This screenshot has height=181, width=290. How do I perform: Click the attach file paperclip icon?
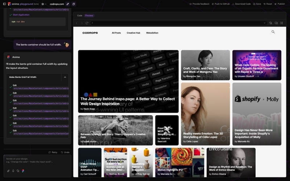(x=8, y=171)
